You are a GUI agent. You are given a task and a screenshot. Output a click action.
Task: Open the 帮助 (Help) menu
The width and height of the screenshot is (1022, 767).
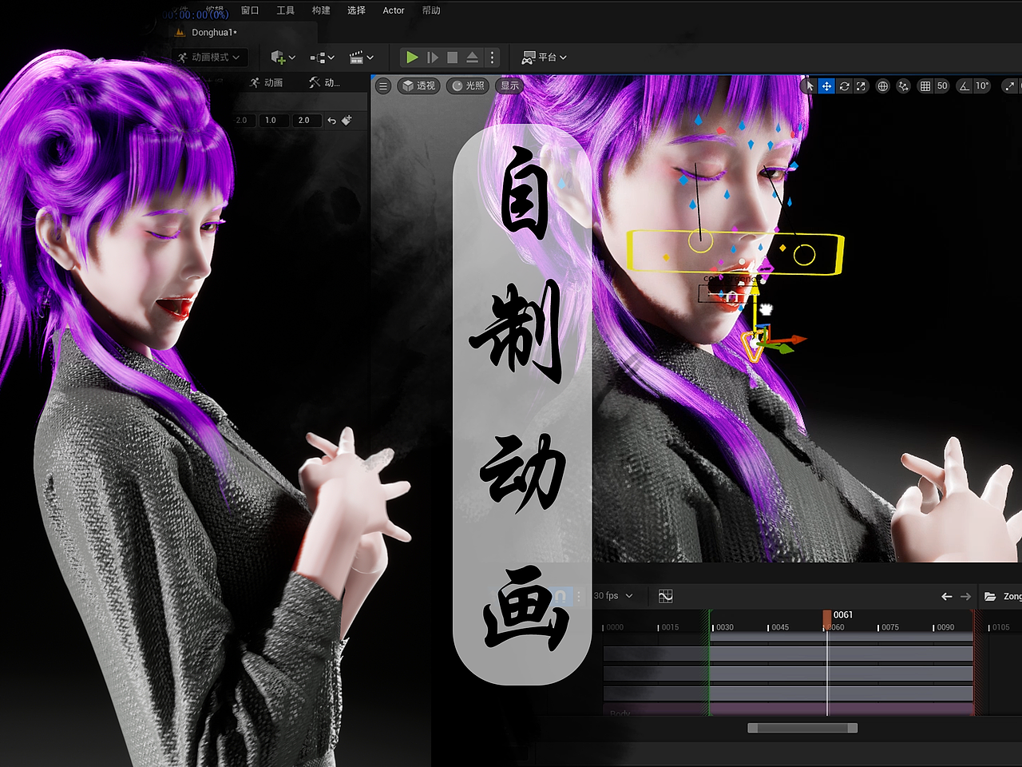[x=431, y=10]
